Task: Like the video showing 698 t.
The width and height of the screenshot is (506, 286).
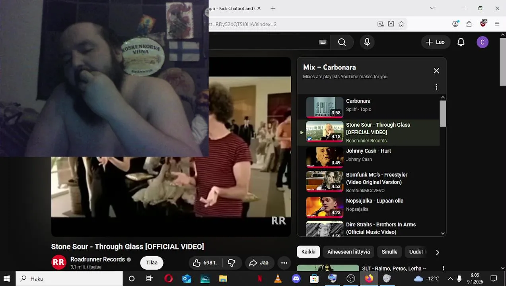Action: pos(205,263)
